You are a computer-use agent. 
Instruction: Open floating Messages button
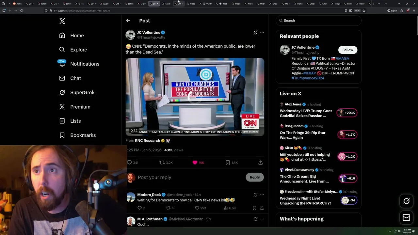[x=406, y=218]
